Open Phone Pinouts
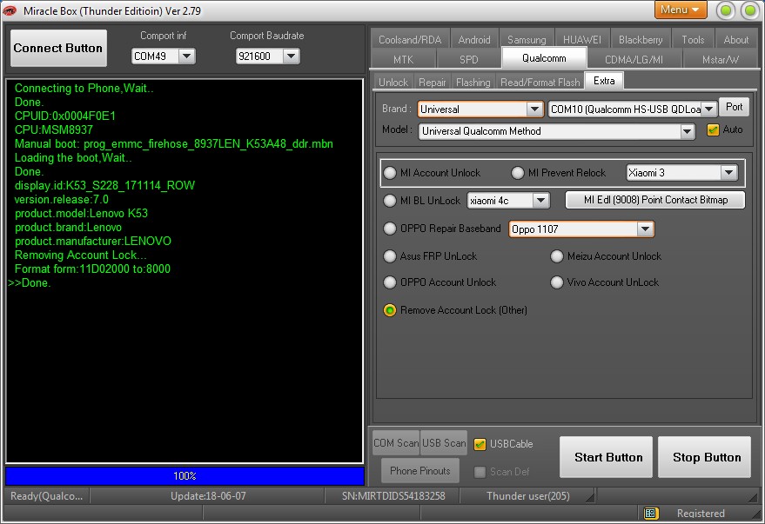The image size is (765, 524). (x=420, y=470)
